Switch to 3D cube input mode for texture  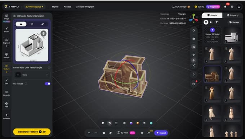[32, 24]
